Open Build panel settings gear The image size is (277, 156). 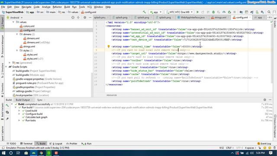pyautogui.click(x=264, y=100)
